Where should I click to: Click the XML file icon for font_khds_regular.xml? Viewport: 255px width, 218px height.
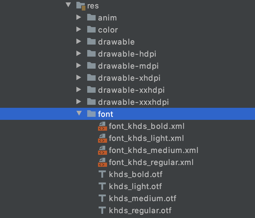pos(103,162)
